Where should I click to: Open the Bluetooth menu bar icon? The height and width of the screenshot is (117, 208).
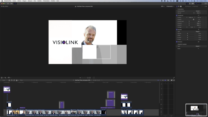pos(180,1)
